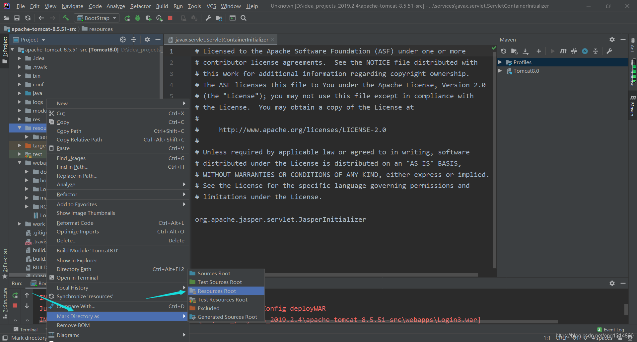Screen dimensions: 637x342
Task: Run BootStrap with coverage shield icon
Action: (x=148, y=18)
